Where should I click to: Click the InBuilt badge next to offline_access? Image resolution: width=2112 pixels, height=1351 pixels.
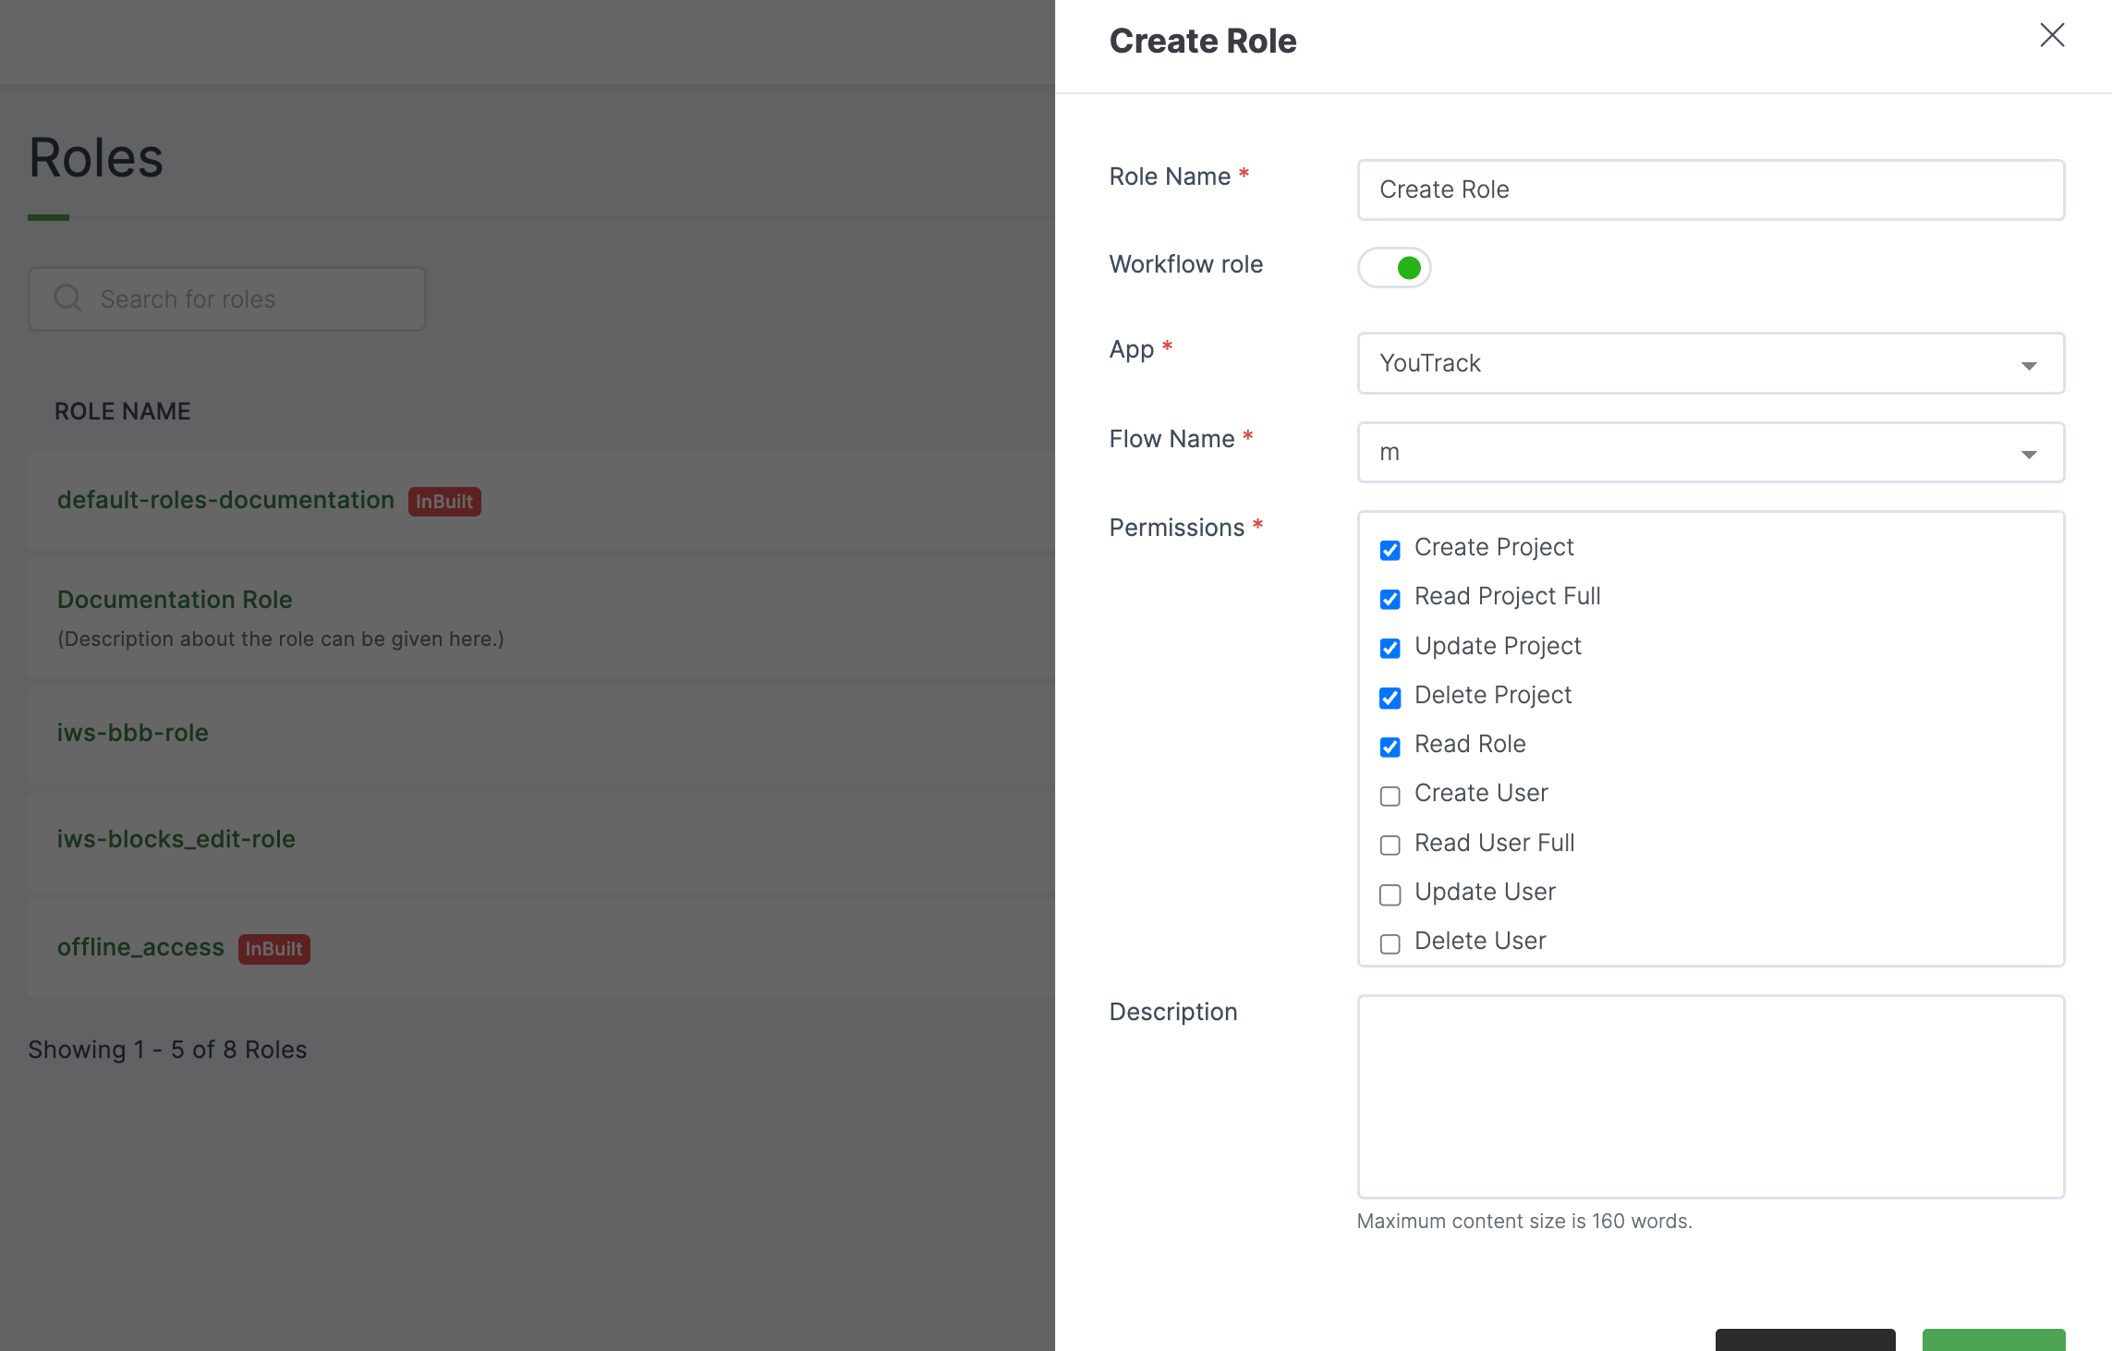tap(273, 949)
